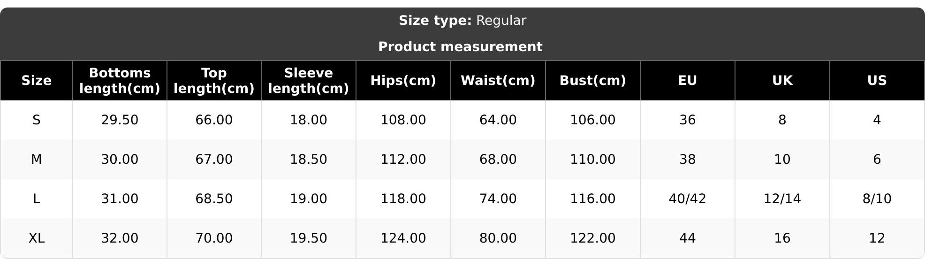Select the Bust(cm) column header
This screenshot has height=259, width=925.
click(x=593, y=81)
